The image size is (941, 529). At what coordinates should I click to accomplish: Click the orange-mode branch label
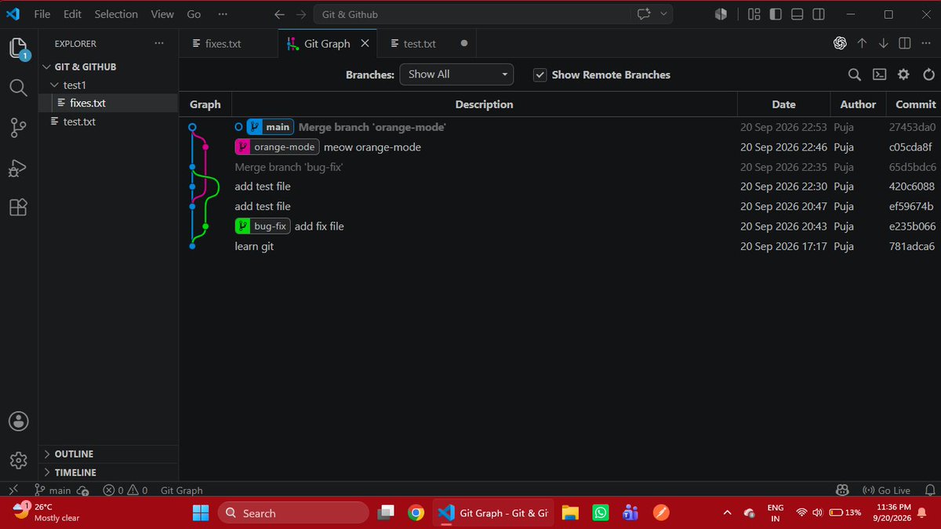(x=277, y=147)
